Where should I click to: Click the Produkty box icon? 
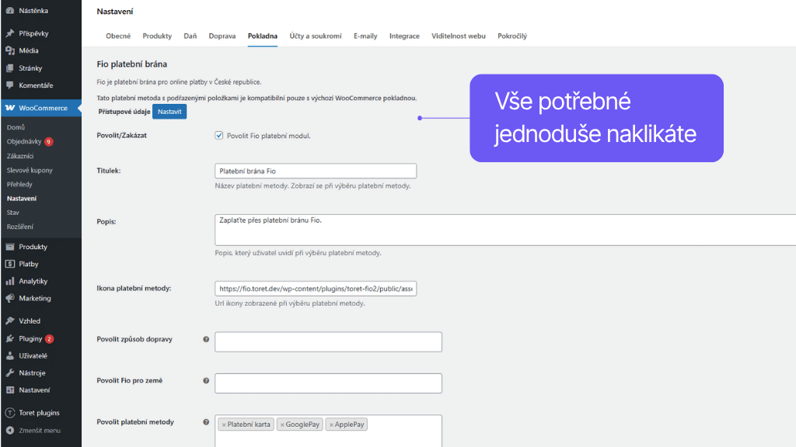pyautogui.click(x=9, y=247)
